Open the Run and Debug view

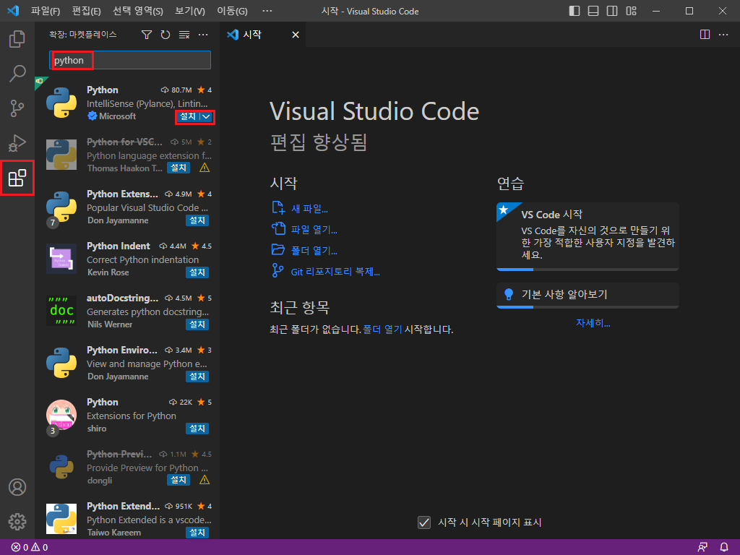17,143
